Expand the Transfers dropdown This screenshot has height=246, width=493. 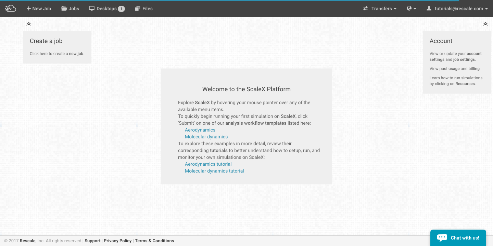pyautogui.click(x=380, y=9)
